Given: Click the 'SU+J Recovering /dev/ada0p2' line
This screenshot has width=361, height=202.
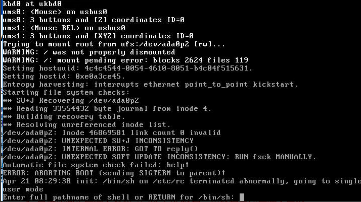Looking at the screenshot, I should (x=71, y=100).
